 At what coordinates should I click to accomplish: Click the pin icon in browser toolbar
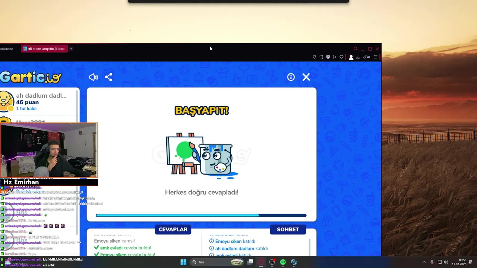(315, 57)
